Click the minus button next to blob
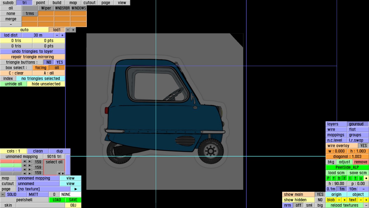 click(339, 200)
